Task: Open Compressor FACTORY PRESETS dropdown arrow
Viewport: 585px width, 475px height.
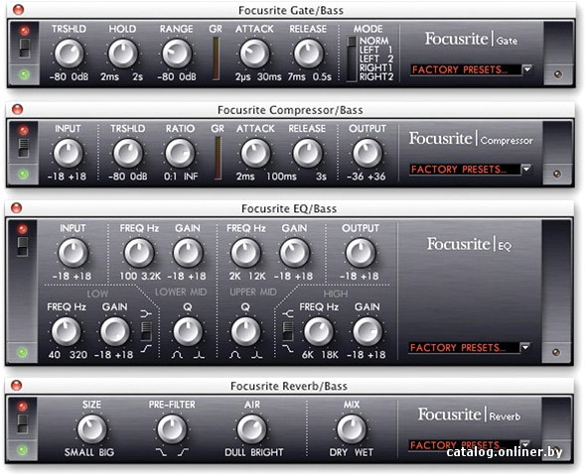Action: click(526, 170)
